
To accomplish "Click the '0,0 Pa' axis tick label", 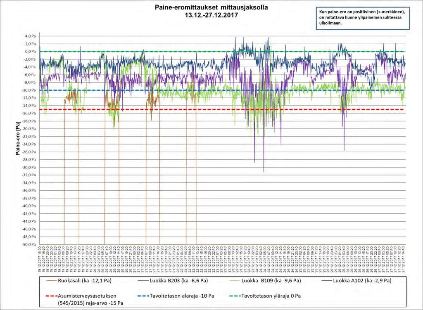I will pos(30,52).
